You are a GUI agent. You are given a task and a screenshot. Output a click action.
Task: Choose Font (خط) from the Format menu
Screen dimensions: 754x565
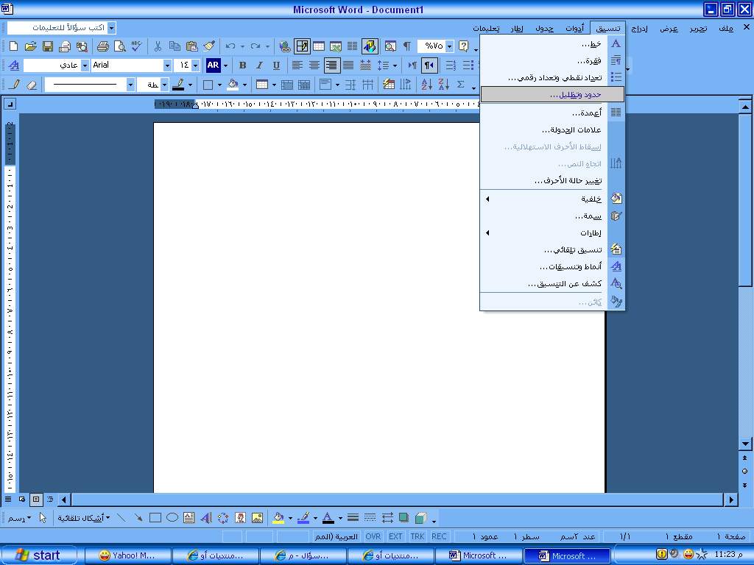pos(552,44)
